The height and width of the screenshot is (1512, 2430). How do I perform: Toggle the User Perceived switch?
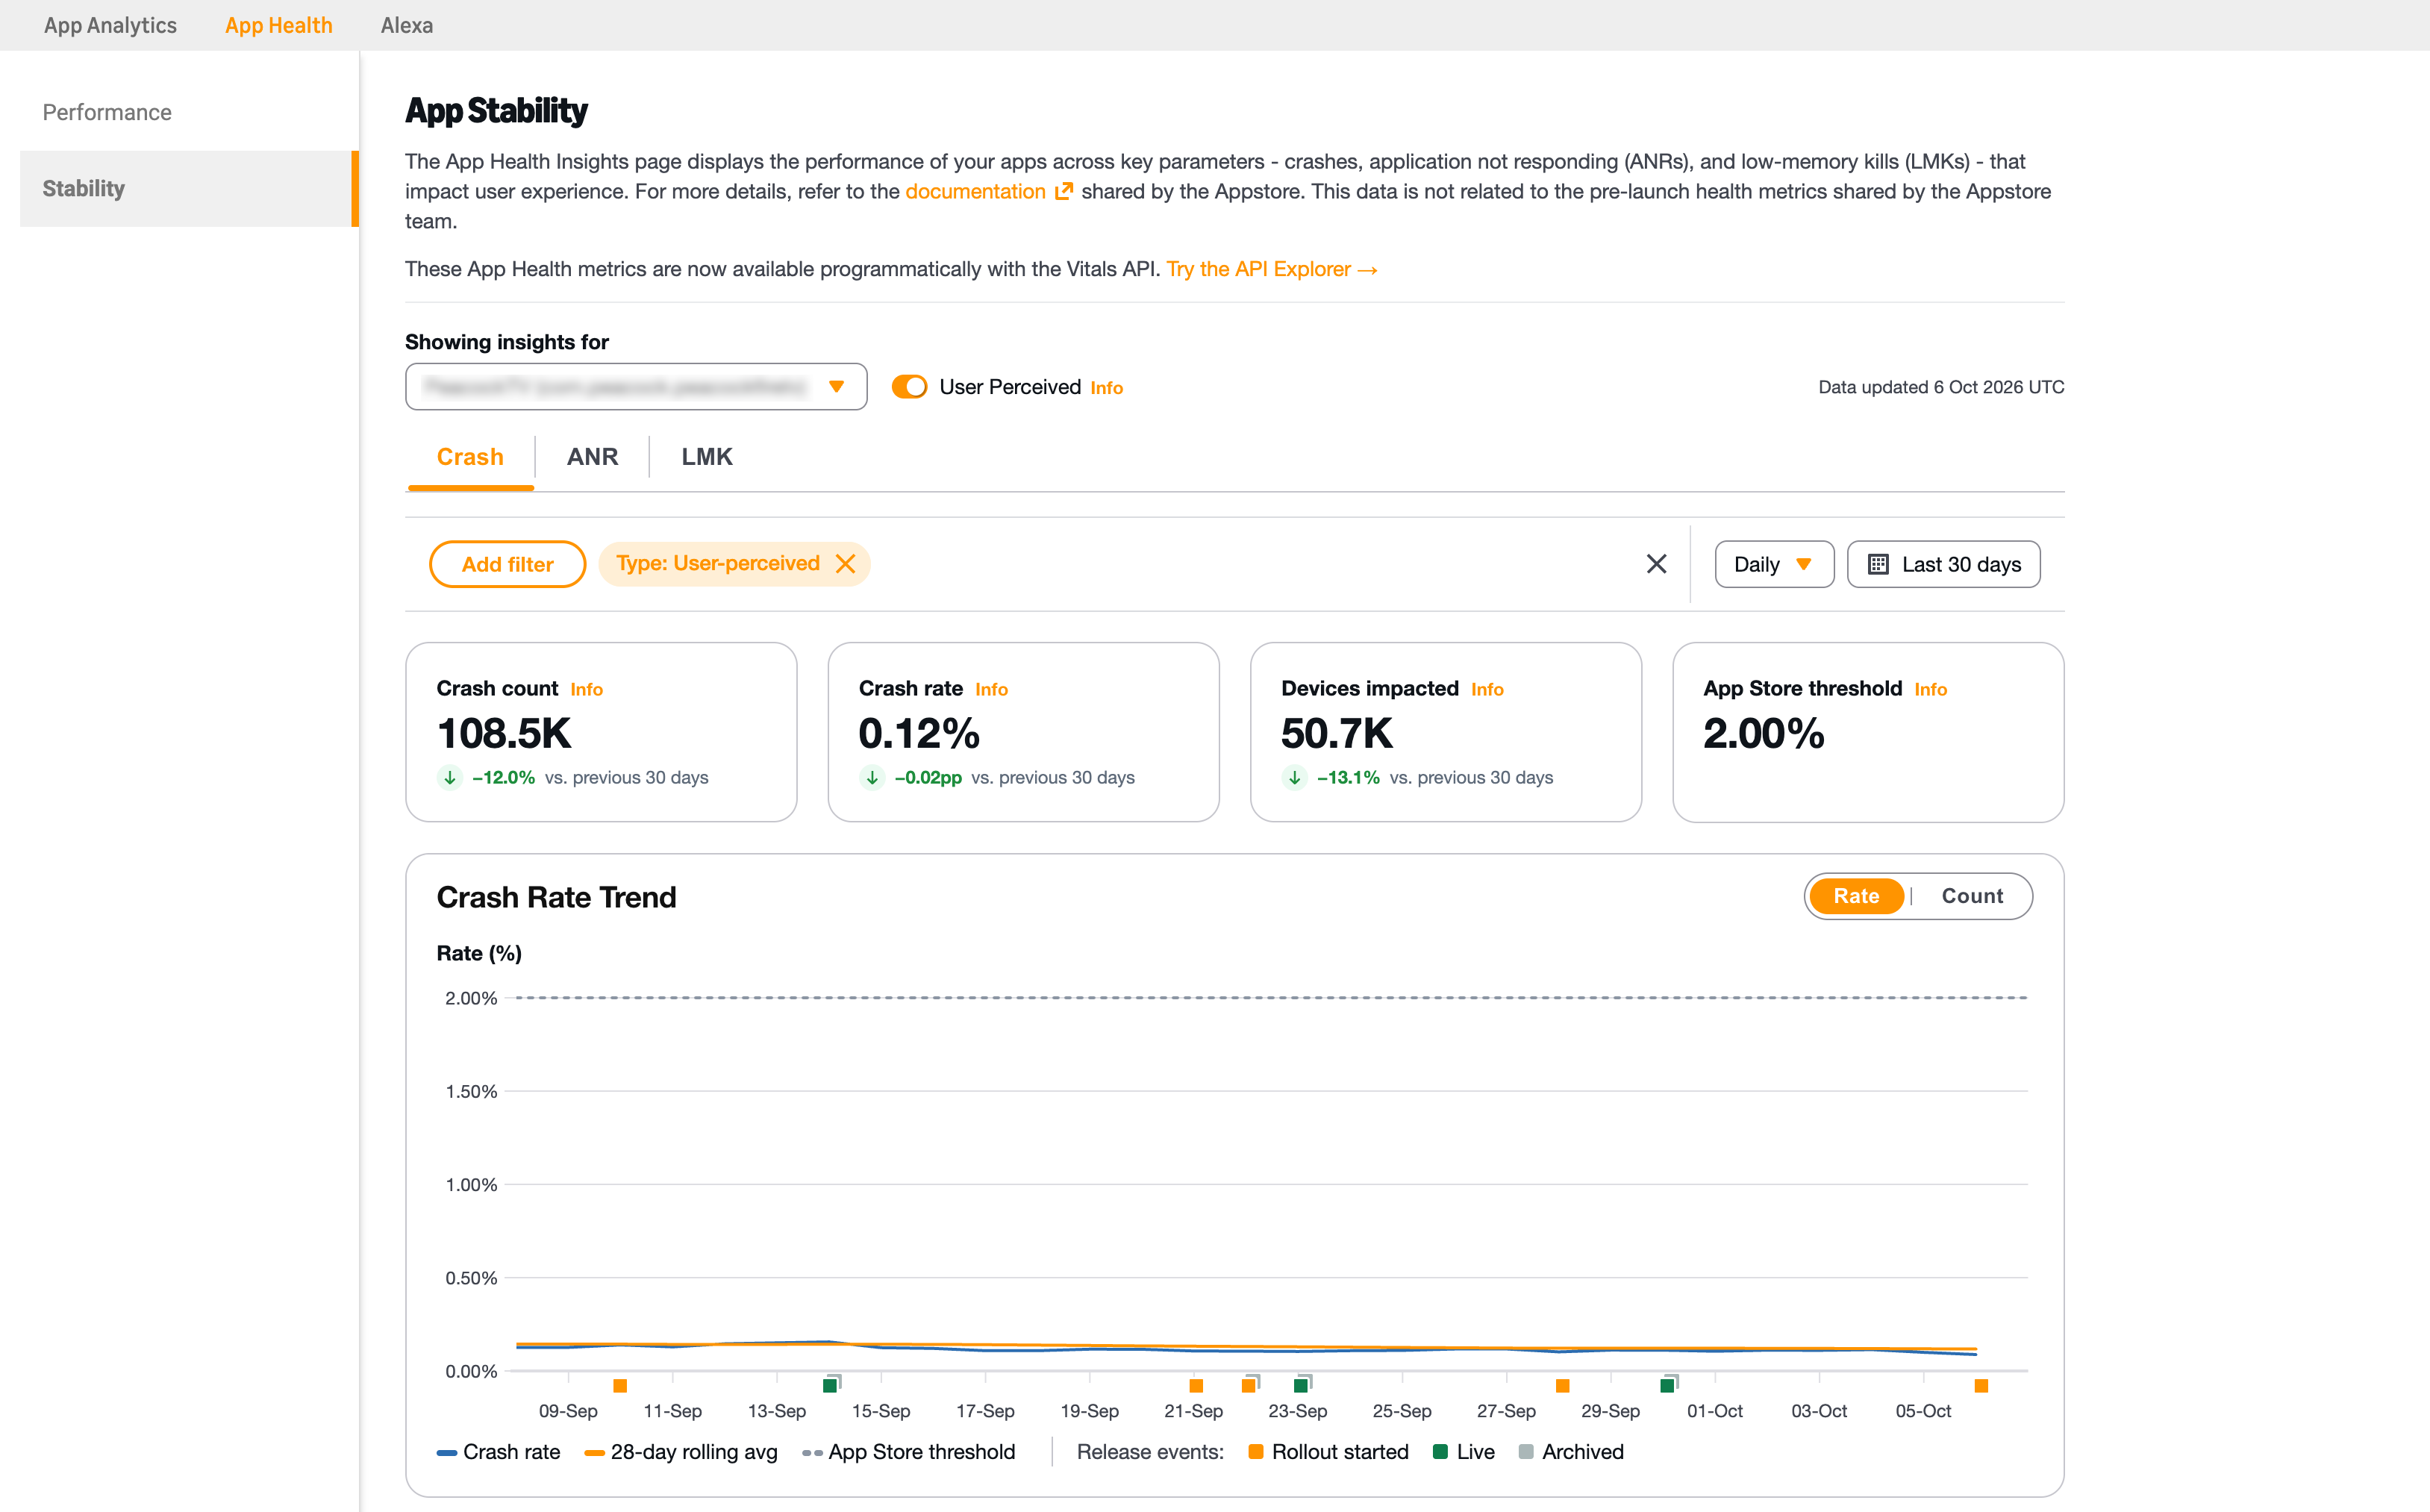click(x=909, y=387)
